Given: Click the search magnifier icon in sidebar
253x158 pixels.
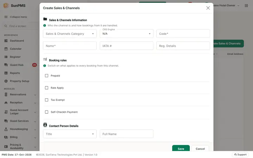Looking at the screenshot, I should 6,26.
